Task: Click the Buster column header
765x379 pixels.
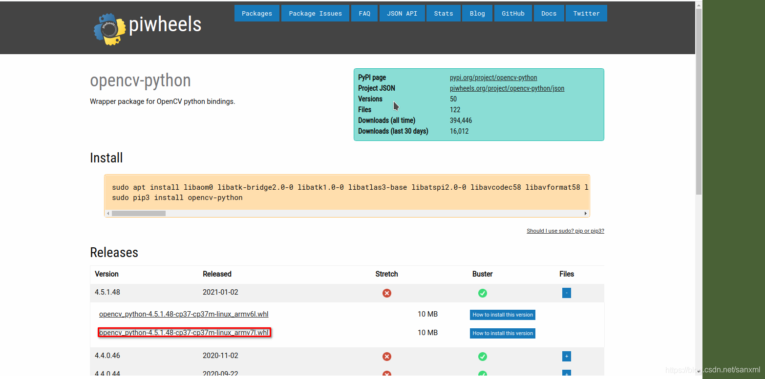Action: pyautogui.click(x=483, y=274)
